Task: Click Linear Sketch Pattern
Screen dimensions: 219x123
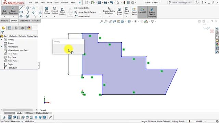Action: [85, 12]
